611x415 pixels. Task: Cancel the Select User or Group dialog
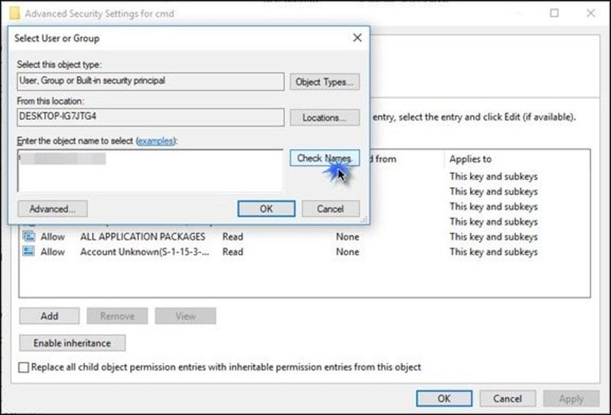click(330, 209)
